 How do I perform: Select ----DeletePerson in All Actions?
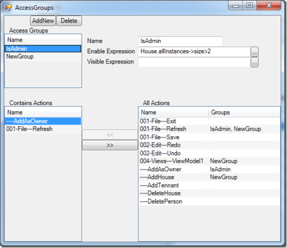tap(209, 202)
